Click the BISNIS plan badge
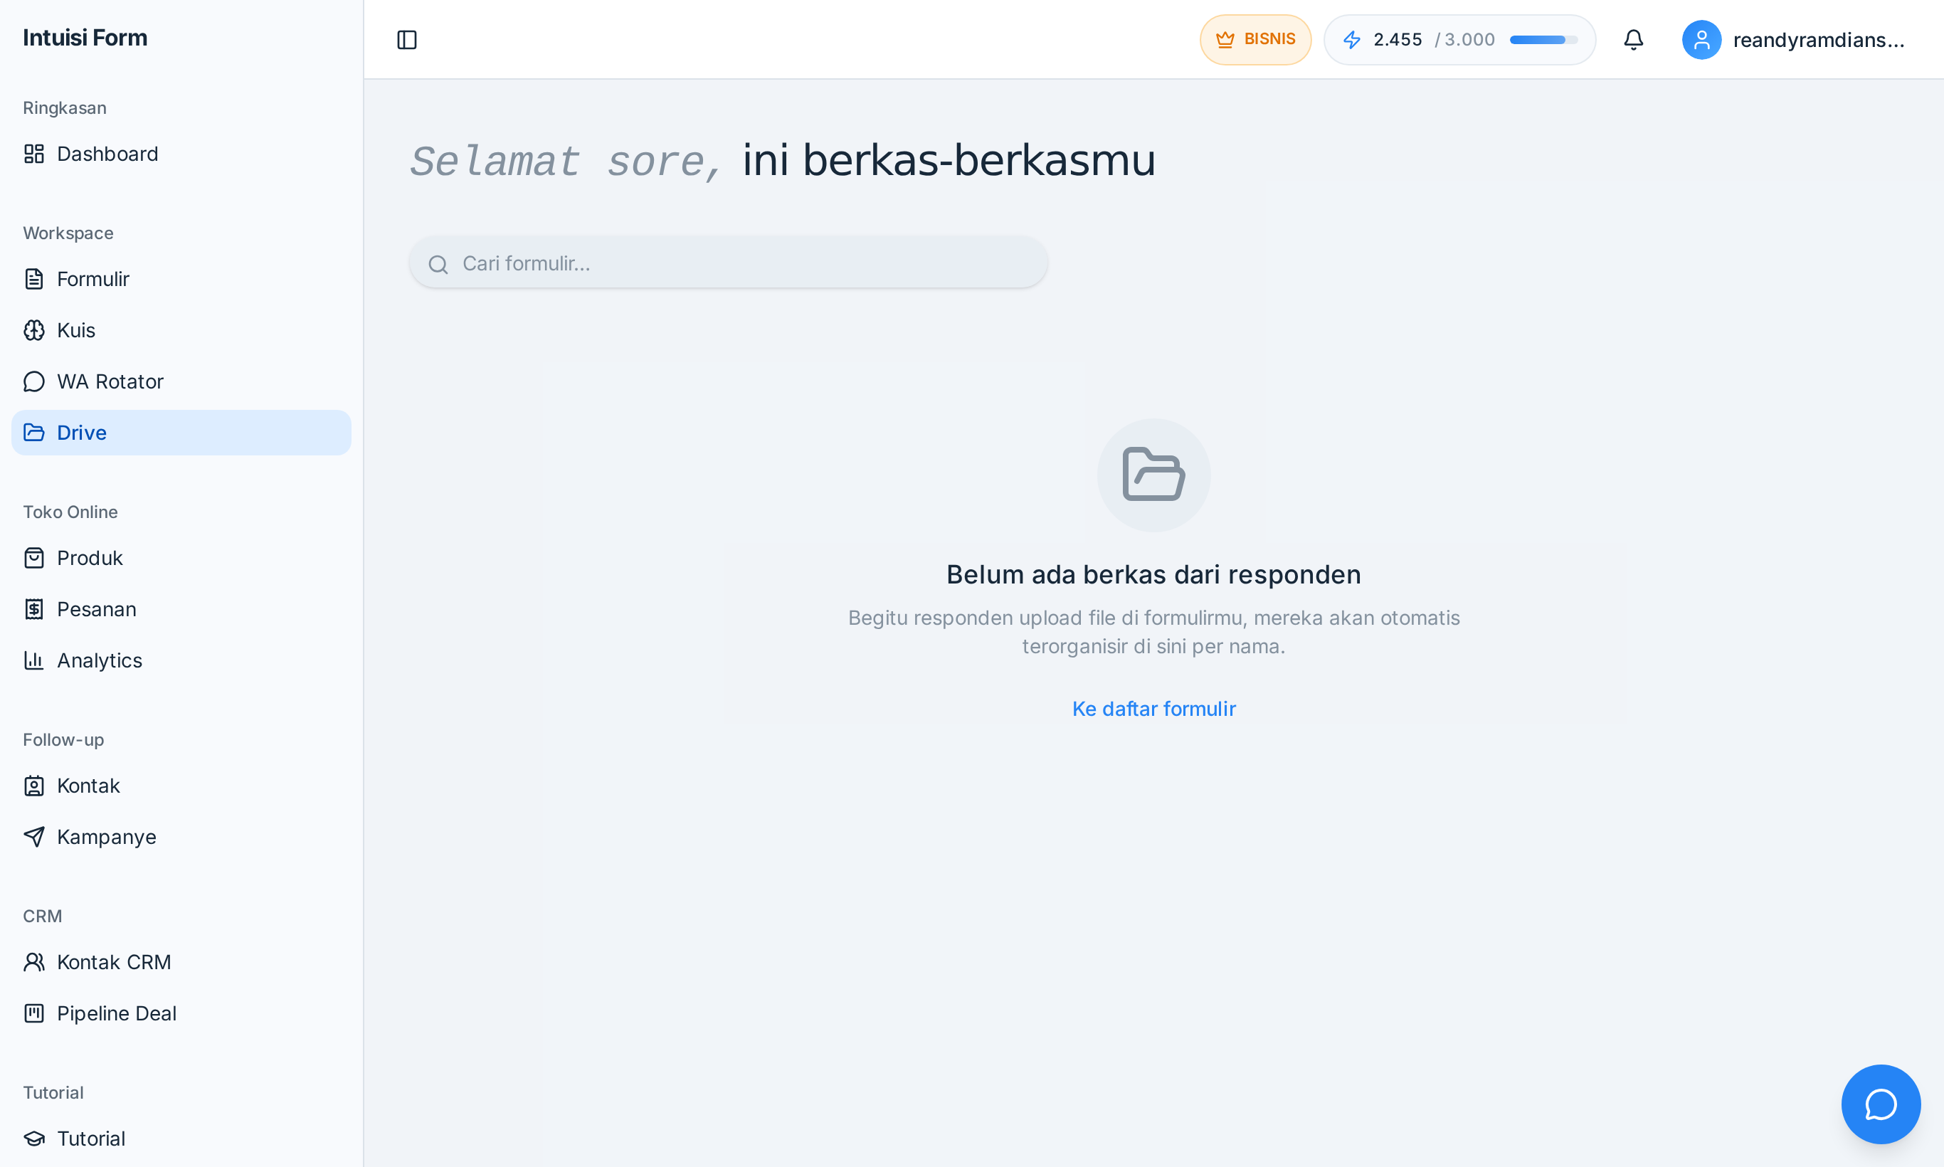1944x1167 pixels. 1255,39
